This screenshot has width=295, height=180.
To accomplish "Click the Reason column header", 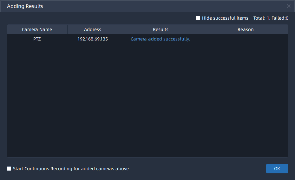I will pos(246,29).
